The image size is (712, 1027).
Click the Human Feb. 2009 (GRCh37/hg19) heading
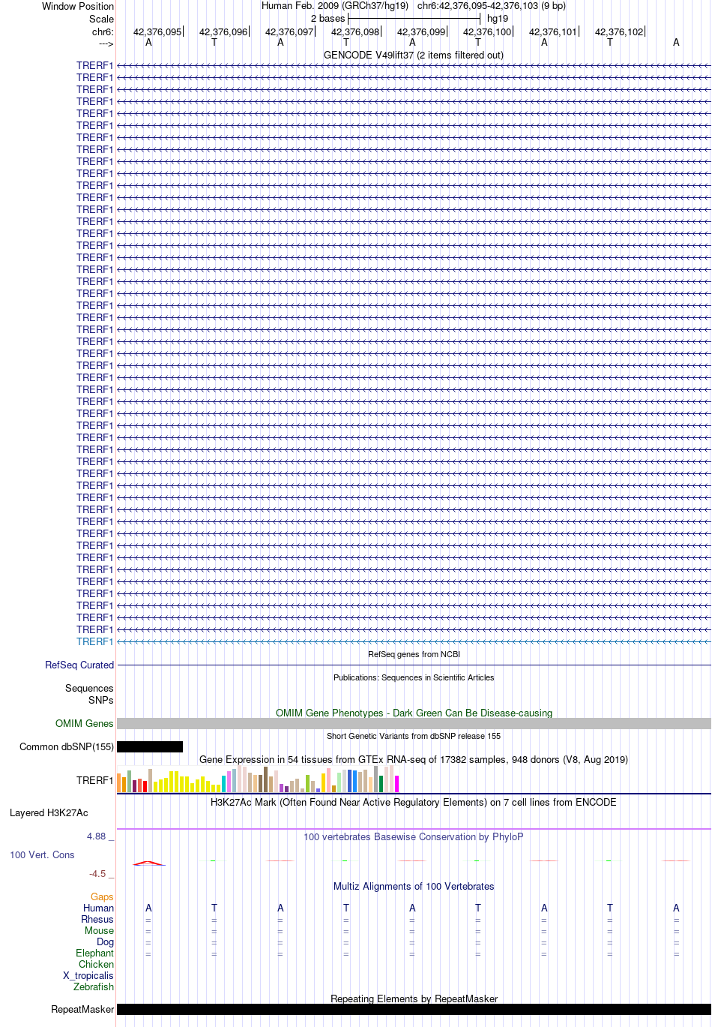pyautogui.click(x=335, y=6)
